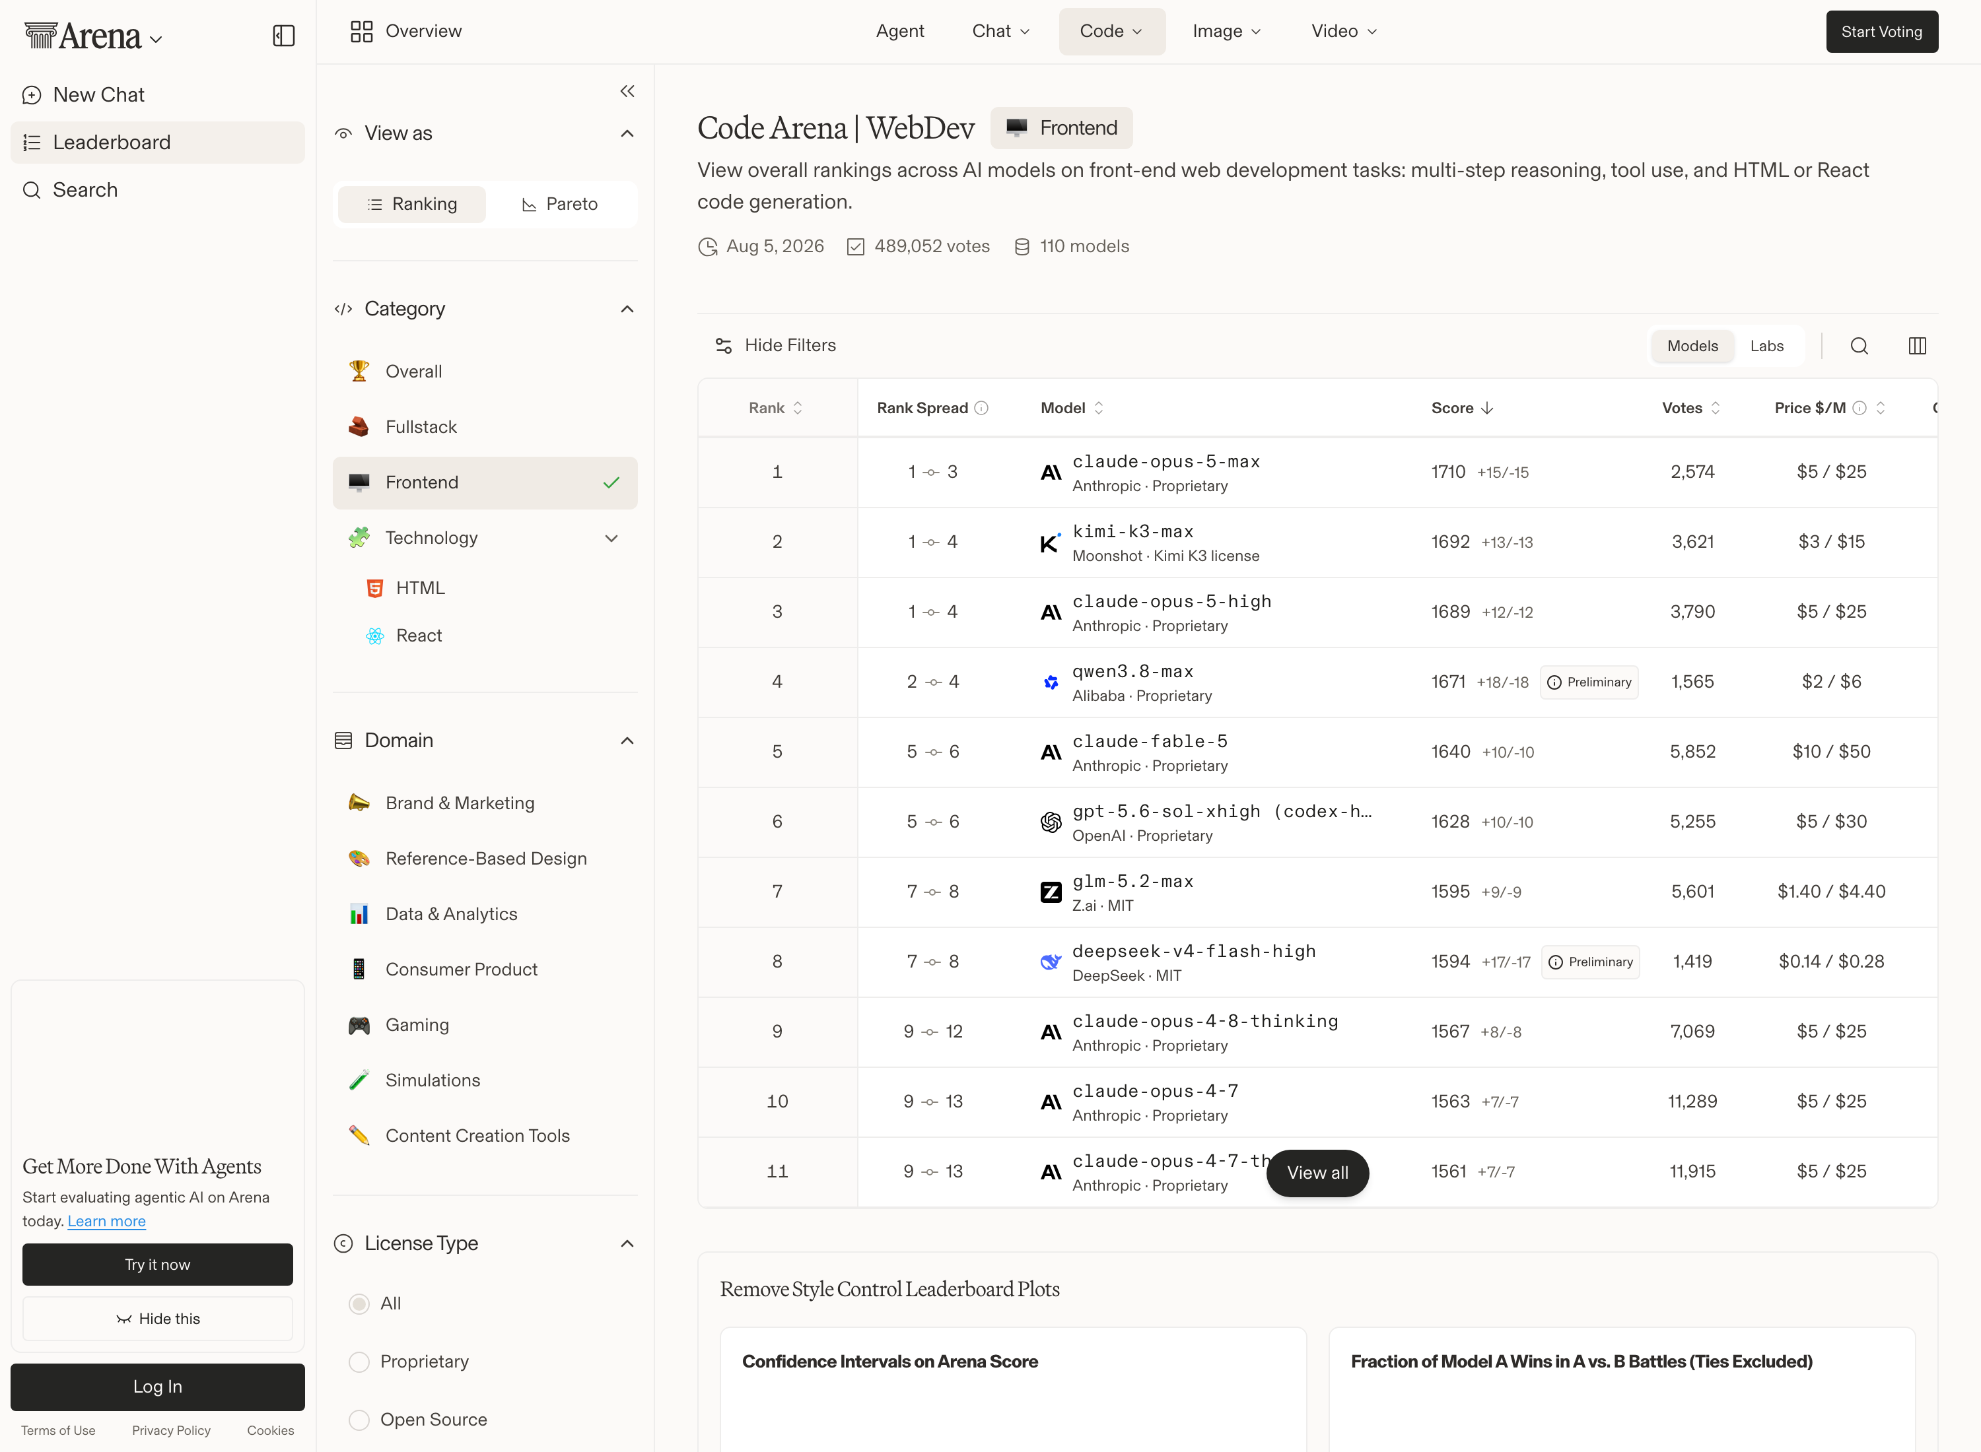Sort by Score down arrow
The image size is (1981, 1452).
(x=1487, y=408)
